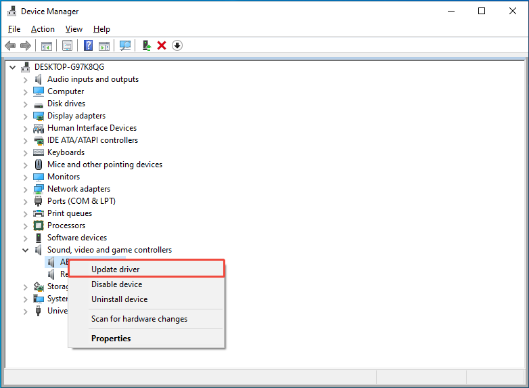The image size is (529, 388).
Task: Select the Disk drives icon
Action: [x=39, y=104]
